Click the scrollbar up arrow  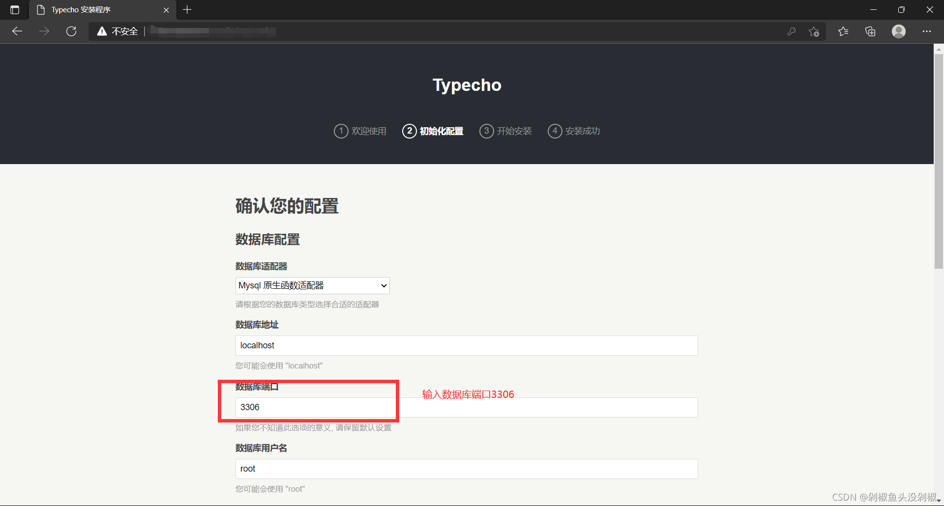[939, 49]
